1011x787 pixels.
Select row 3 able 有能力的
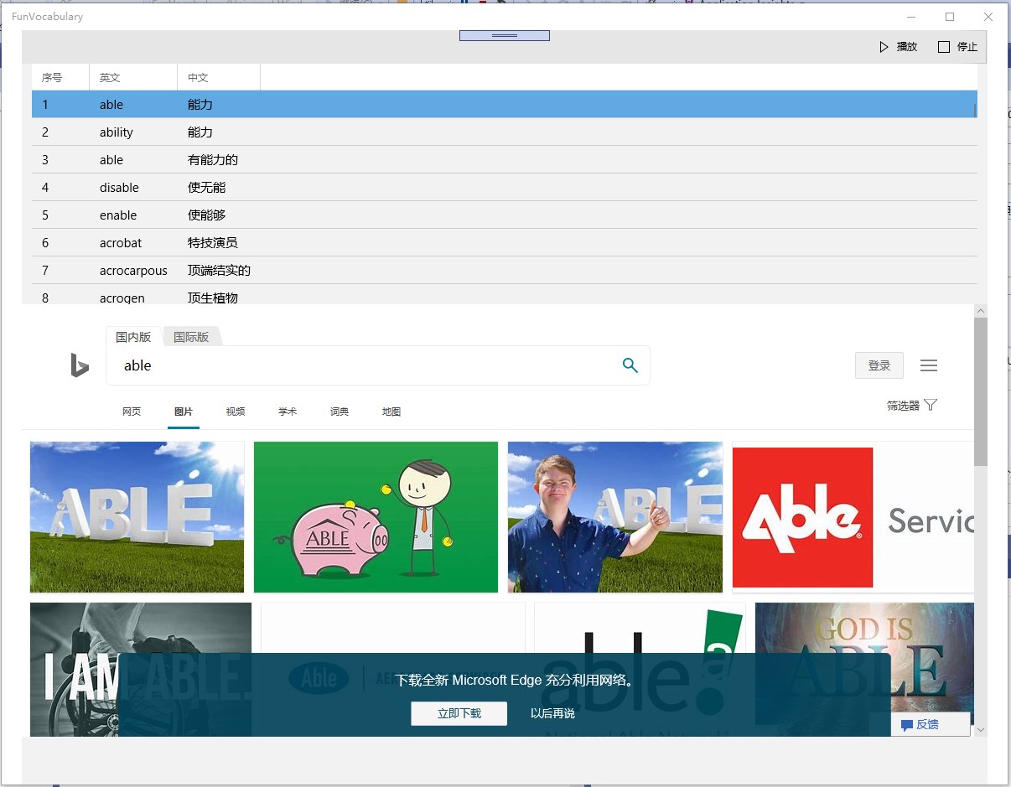click(x=503, y=160)
